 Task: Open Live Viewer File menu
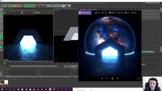point(6,10)
